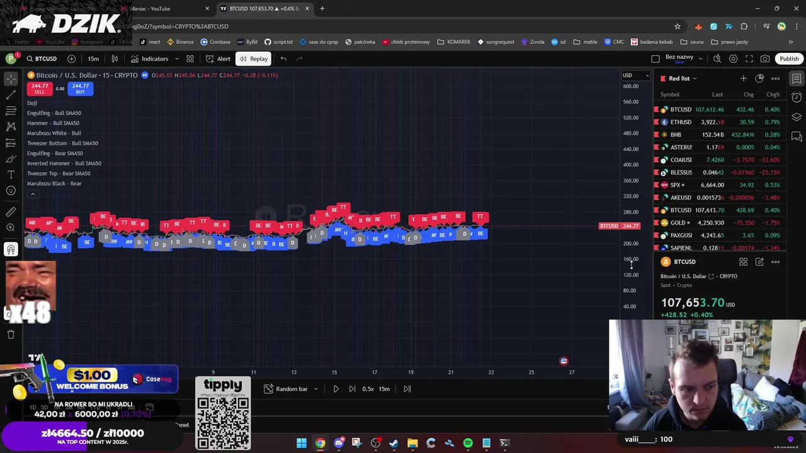Image resolution: width=806 pixels, height=453 pixels.
Task: Enter fullscreen chart mode
Action: click(x=749, y=59)
